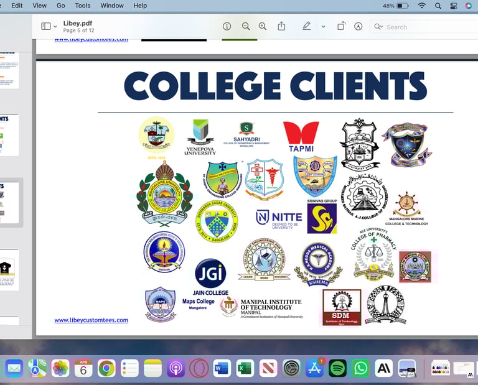Viewport: 478px width, 385px height.
Task: Select the t-shirt page thumbnail in the sidebar
Action: (x=9, y=270)
